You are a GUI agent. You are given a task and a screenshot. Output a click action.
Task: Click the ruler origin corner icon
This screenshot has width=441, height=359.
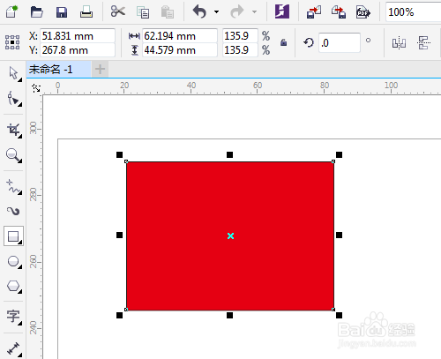[36, 88]
